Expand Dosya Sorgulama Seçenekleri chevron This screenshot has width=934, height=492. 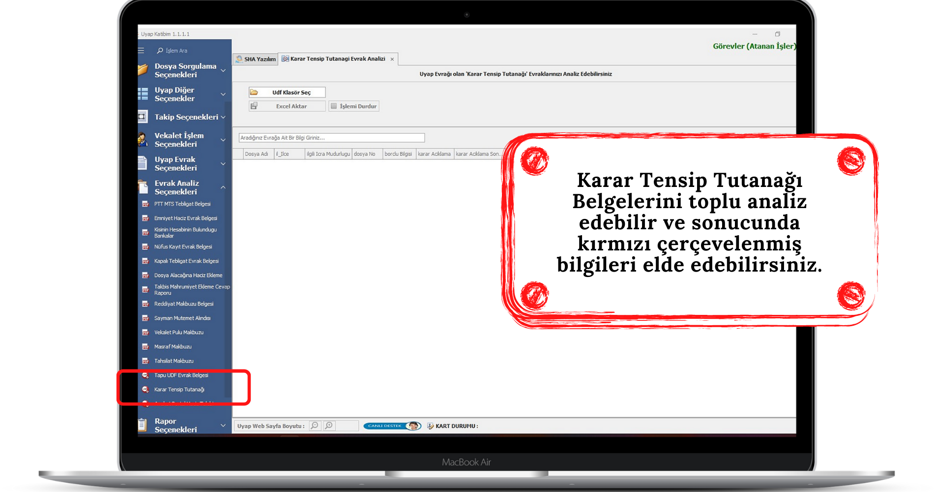coord(223,70)
